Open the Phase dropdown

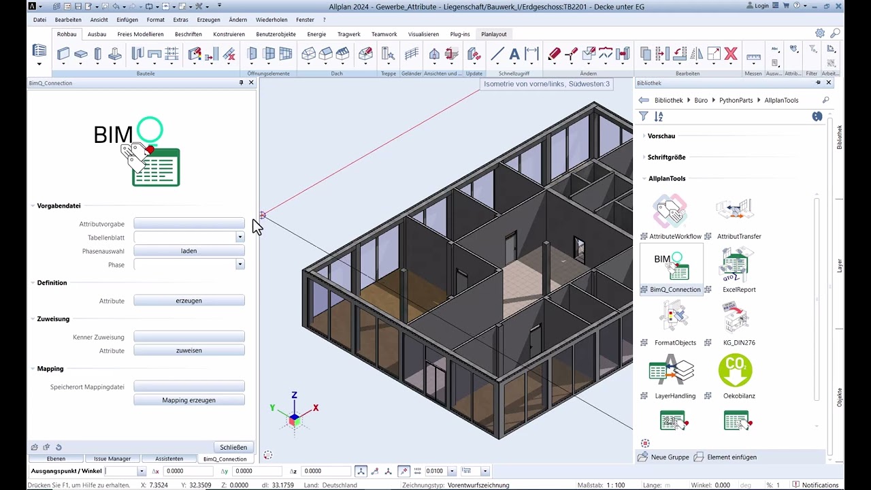point(240,265)
